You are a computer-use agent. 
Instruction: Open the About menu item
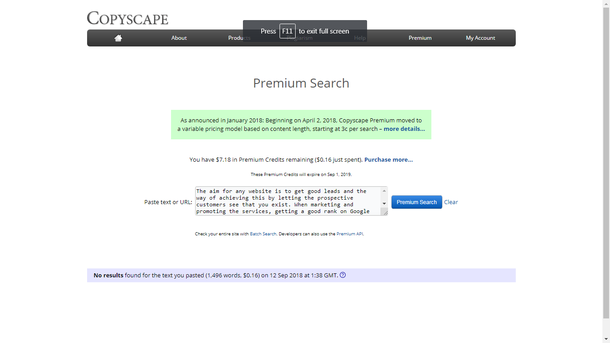tap(179, 38)
